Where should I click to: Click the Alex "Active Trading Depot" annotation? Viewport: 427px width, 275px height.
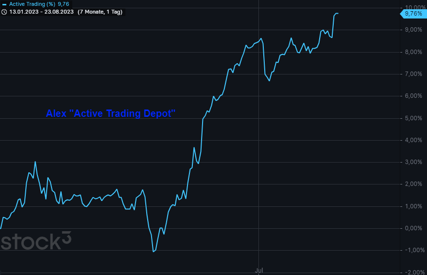tap(111, 113)
